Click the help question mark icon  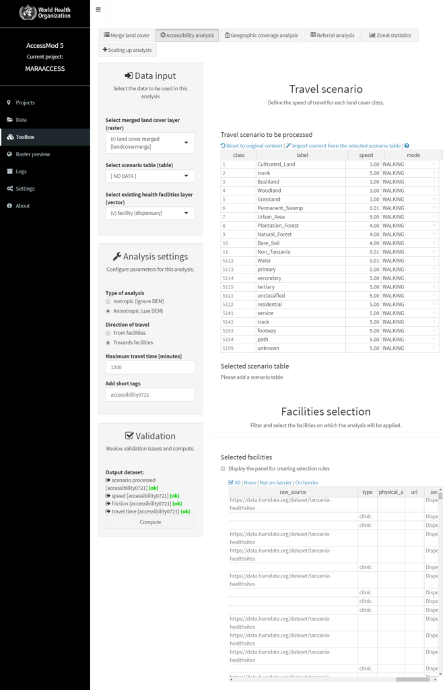tap(407, 146)
